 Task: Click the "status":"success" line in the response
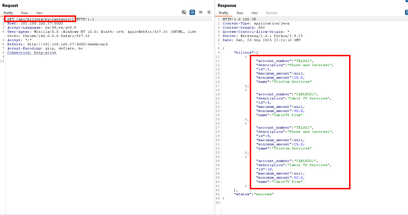click(254, 194)
